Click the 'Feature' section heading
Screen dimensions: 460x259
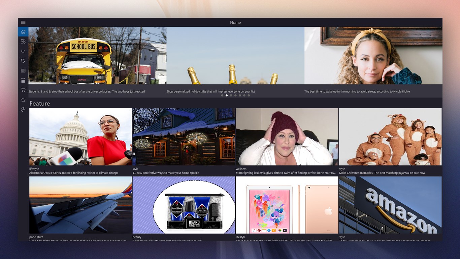(x=40, y=104)
